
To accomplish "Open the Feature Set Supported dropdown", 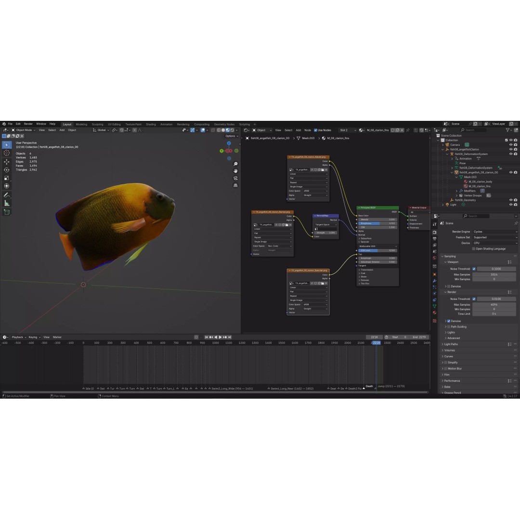I will (494, 237).
